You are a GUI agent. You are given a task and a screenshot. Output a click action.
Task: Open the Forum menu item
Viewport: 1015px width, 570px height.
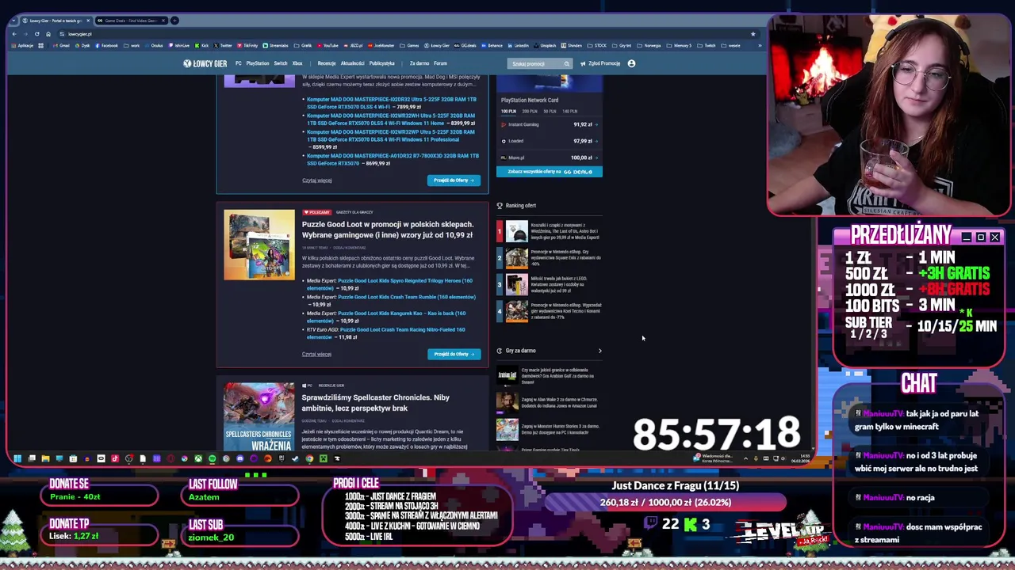click(440, 63)
